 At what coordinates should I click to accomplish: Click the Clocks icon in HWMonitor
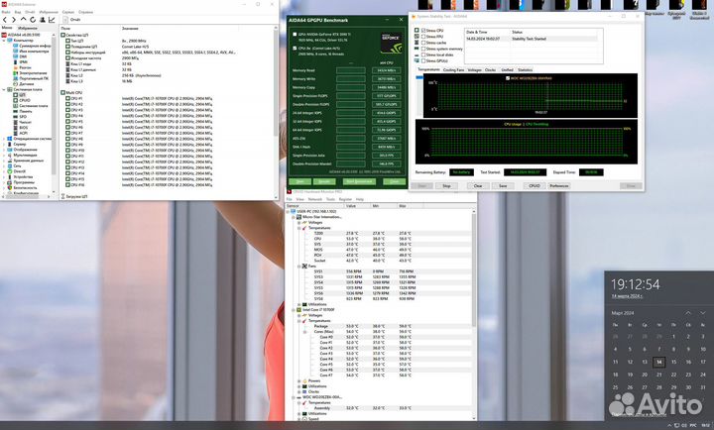click(x=304, y=391)
